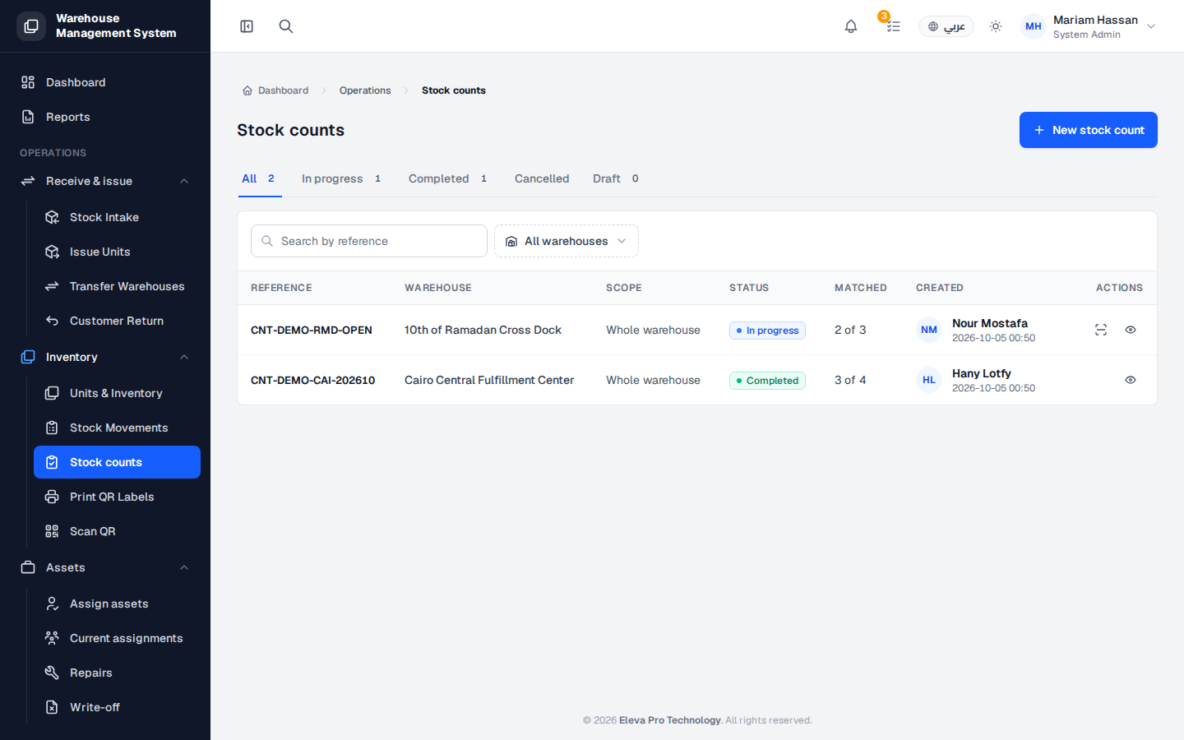View details eye icon for CNT-DEMO-CAI-202610
Image resolution: width=1184 pixels, height=740 pixels.
pos(1131,380)
